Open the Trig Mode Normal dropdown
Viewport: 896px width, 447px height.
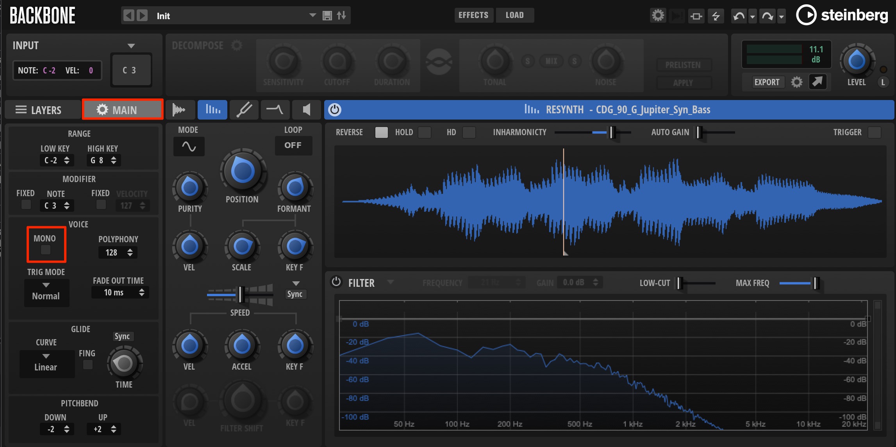(46, 292)
